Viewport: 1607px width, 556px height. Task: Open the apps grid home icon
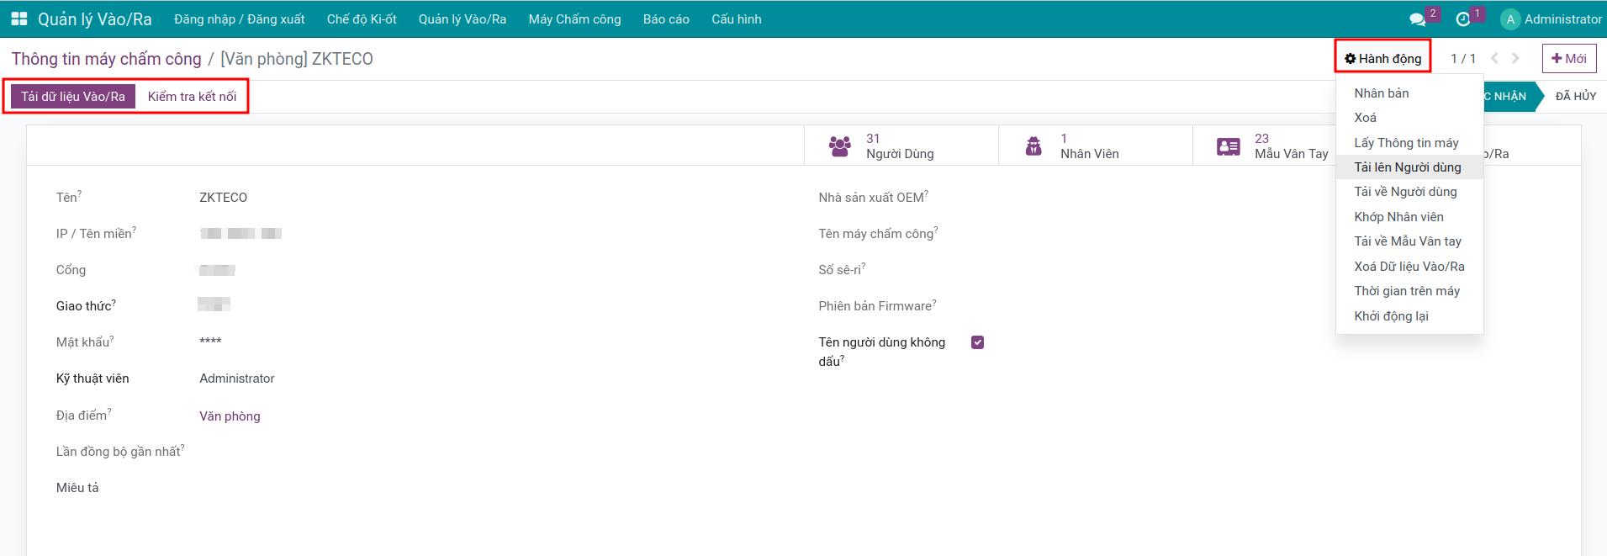click(x=19, y=19)
